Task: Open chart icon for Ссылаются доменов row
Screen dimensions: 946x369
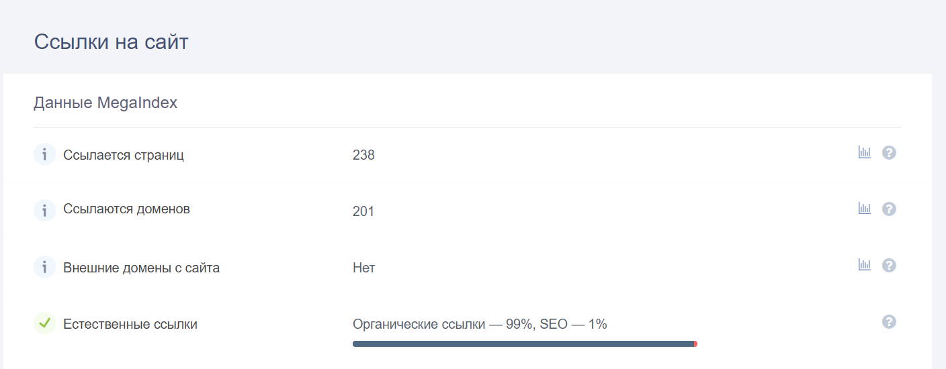Action: pyautogui.click(x=864, y=209)
